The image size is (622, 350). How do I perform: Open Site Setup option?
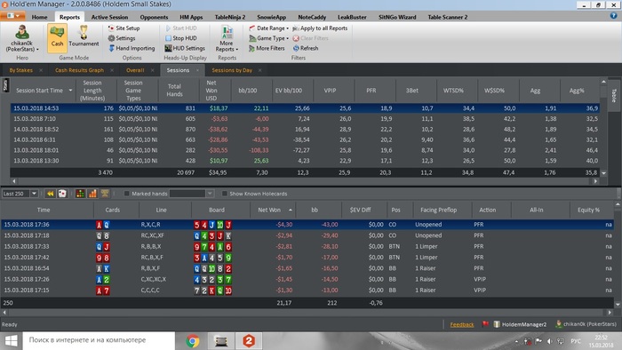click(x=124, y=28)
